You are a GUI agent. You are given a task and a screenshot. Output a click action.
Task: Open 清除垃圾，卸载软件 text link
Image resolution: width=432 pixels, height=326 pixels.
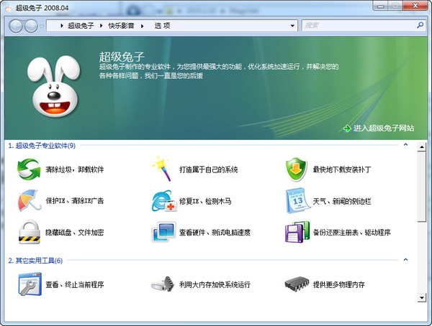[x=74, y=169]
